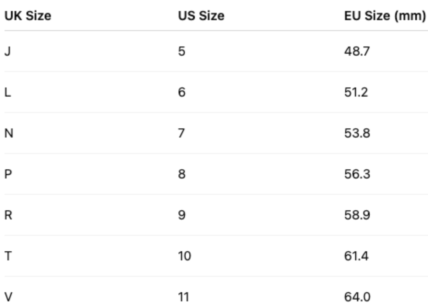
Task: Click US size 10 value
Action: tap(185, 256)
